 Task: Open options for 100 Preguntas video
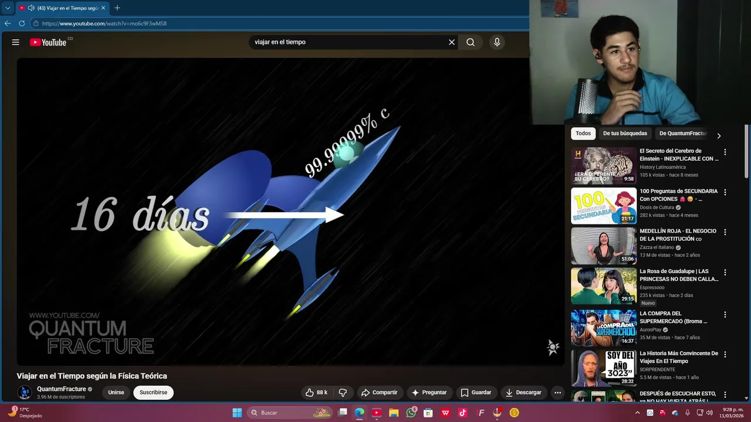click(x=725, y=192)
